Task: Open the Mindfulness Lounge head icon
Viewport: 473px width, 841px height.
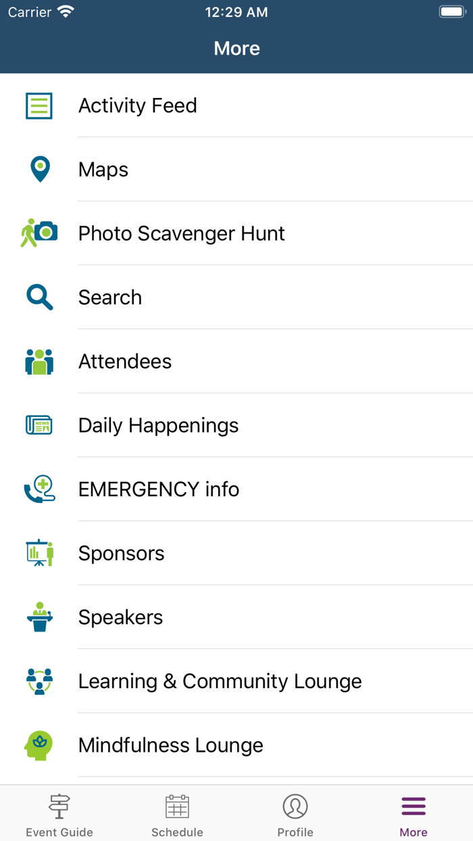Action: (x=39, y=745)
